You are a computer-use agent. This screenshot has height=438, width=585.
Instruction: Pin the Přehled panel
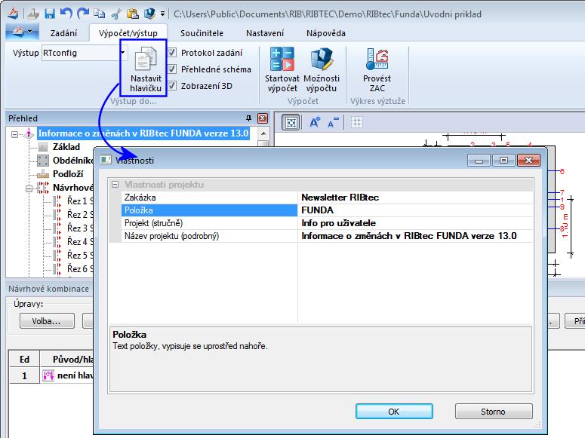[x=249, y=118]
